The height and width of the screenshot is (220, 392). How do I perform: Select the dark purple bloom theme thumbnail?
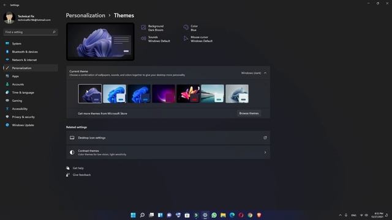pos(90,94)
